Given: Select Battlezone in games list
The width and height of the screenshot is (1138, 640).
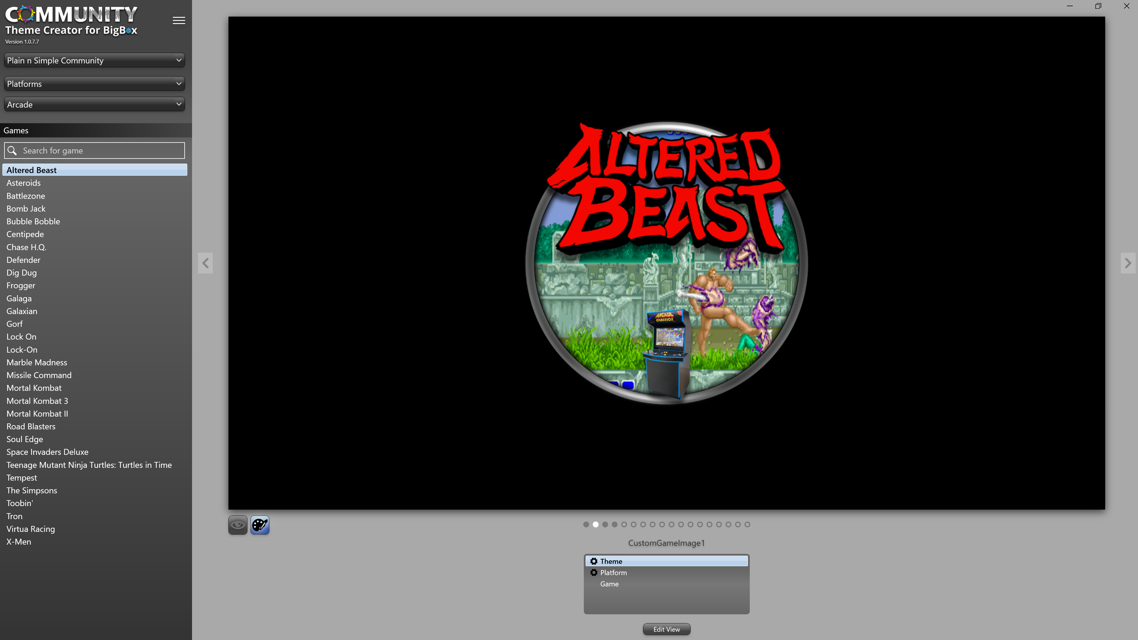Looking at the screenshot, I should pos(95,196).
